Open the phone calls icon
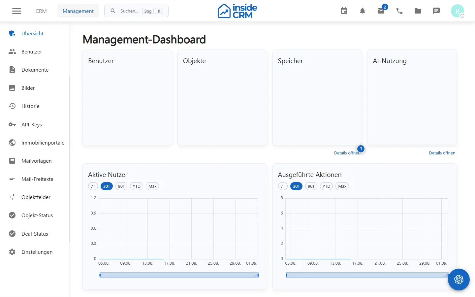The width and height of the screenshot is (475, 297). [399, 11]
